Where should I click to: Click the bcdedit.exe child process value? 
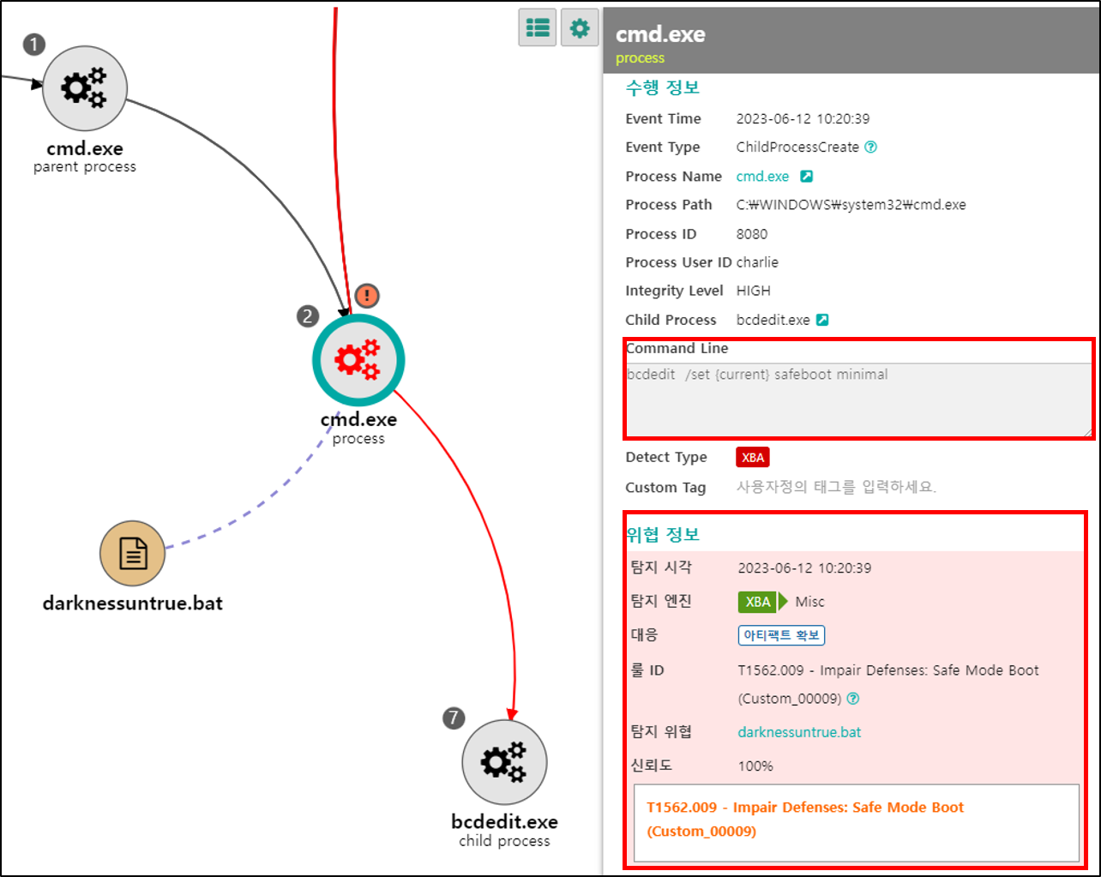pos(773,320)
